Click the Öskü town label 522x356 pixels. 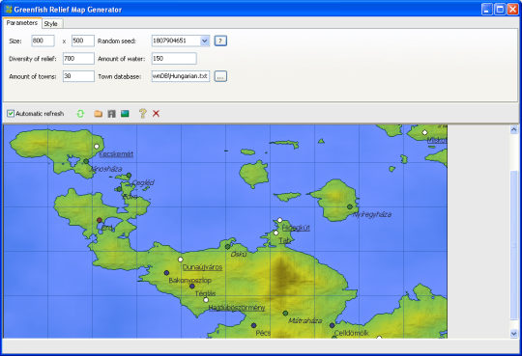[239, 255]
